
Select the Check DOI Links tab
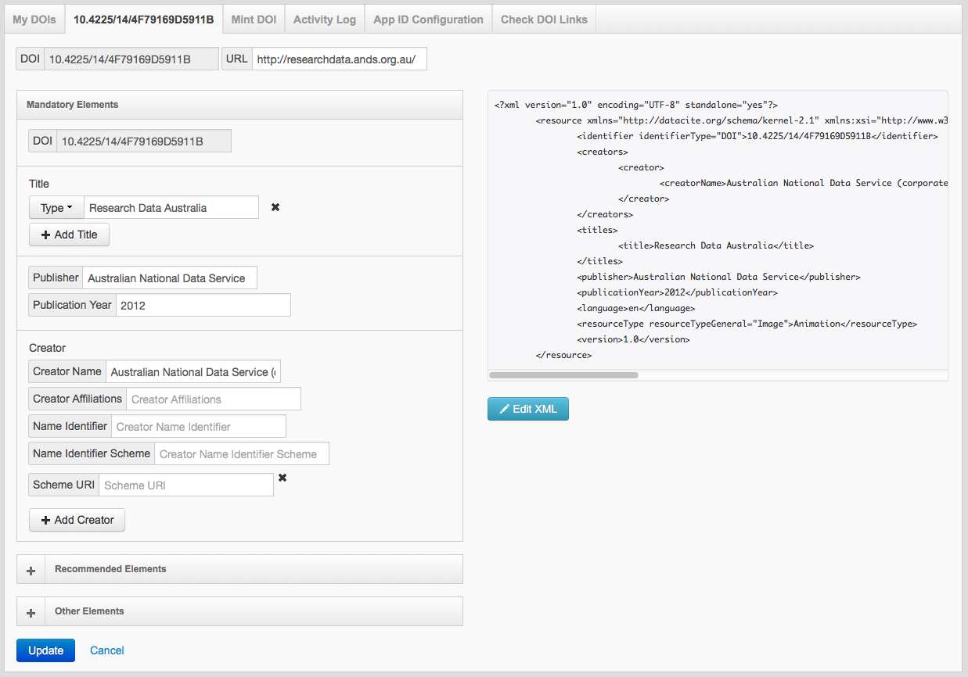(544, 20)
